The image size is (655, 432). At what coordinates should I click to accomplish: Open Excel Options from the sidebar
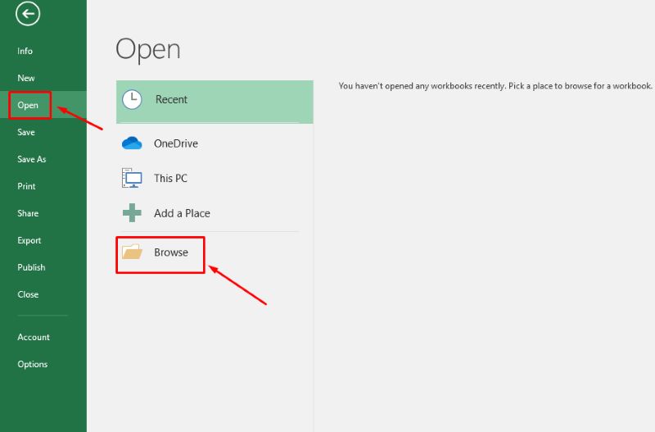33,364
